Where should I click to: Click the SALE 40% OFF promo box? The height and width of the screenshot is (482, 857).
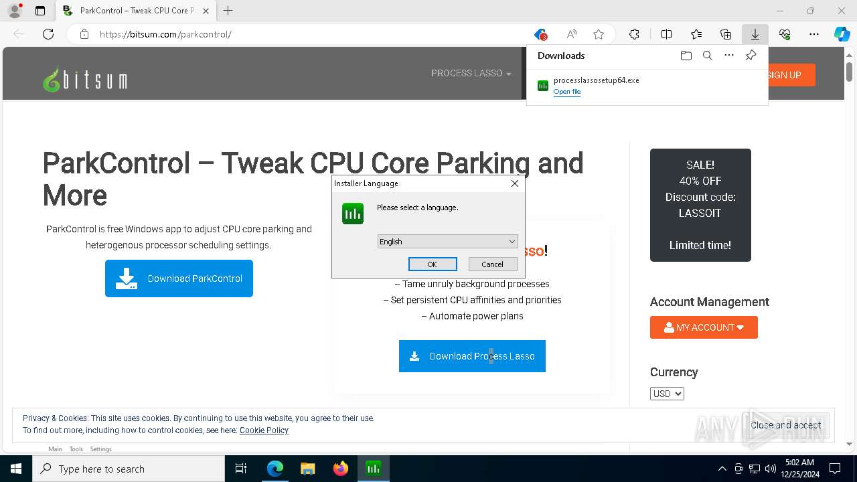click(x=700, y=205)
